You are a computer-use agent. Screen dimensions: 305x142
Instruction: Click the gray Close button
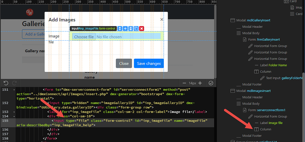coord(124,63)
